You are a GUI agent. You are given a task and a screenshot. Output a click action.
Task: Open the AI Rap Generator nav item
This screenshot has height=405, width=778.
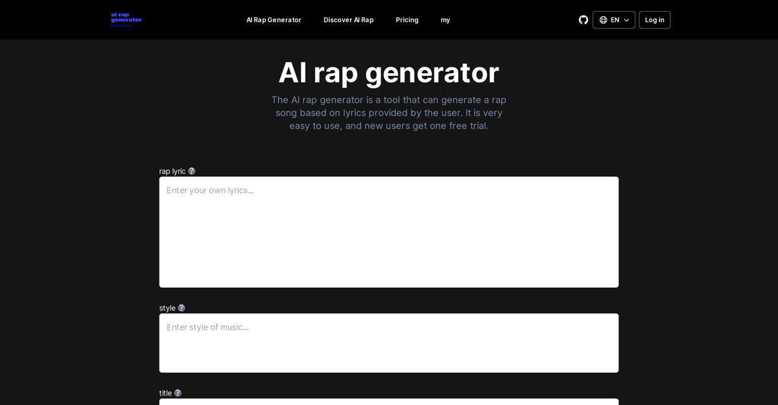coord(274,20)
